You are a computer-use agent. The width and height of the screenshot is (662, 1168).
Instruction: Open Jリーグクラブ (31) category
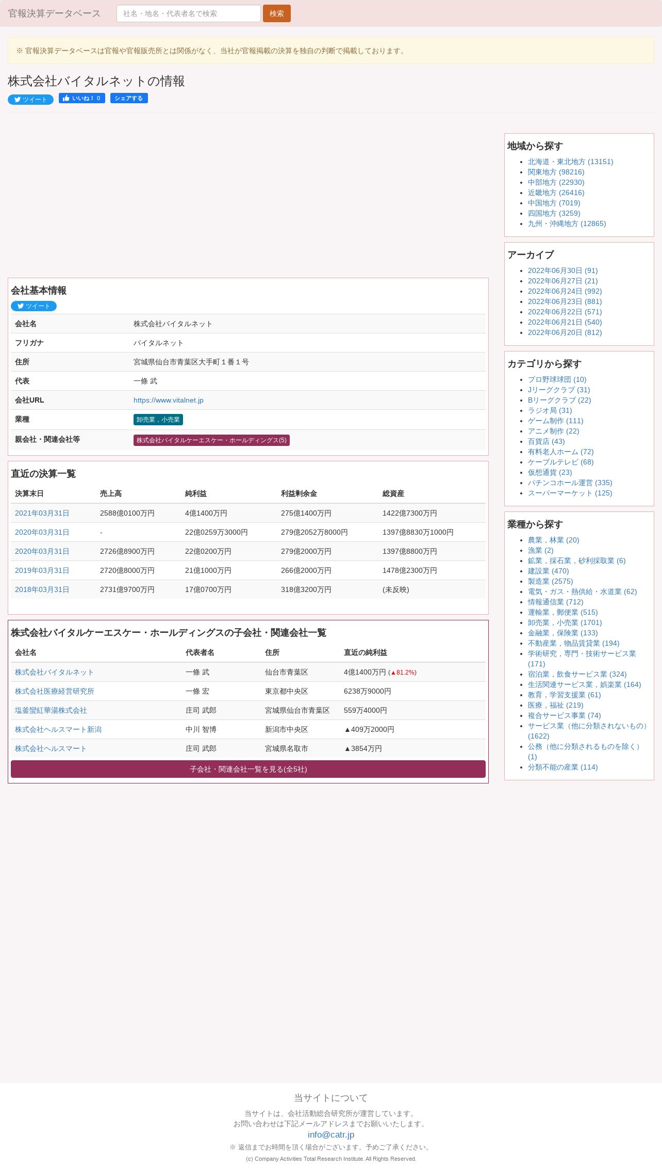click(559, 390)
